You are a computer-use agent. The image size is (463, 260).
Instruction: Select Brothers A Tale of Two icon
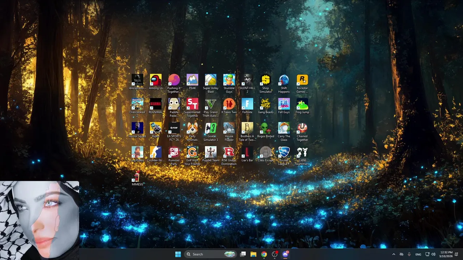(247, 132)
